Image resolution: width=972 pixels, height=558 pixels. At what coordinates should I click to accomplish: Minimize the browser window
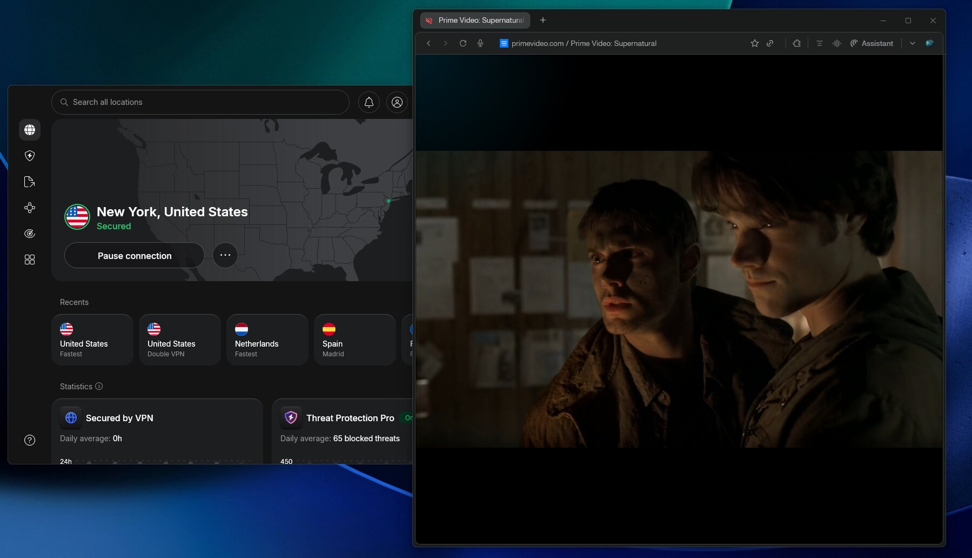pyautogui.click(x=883, y=21)
